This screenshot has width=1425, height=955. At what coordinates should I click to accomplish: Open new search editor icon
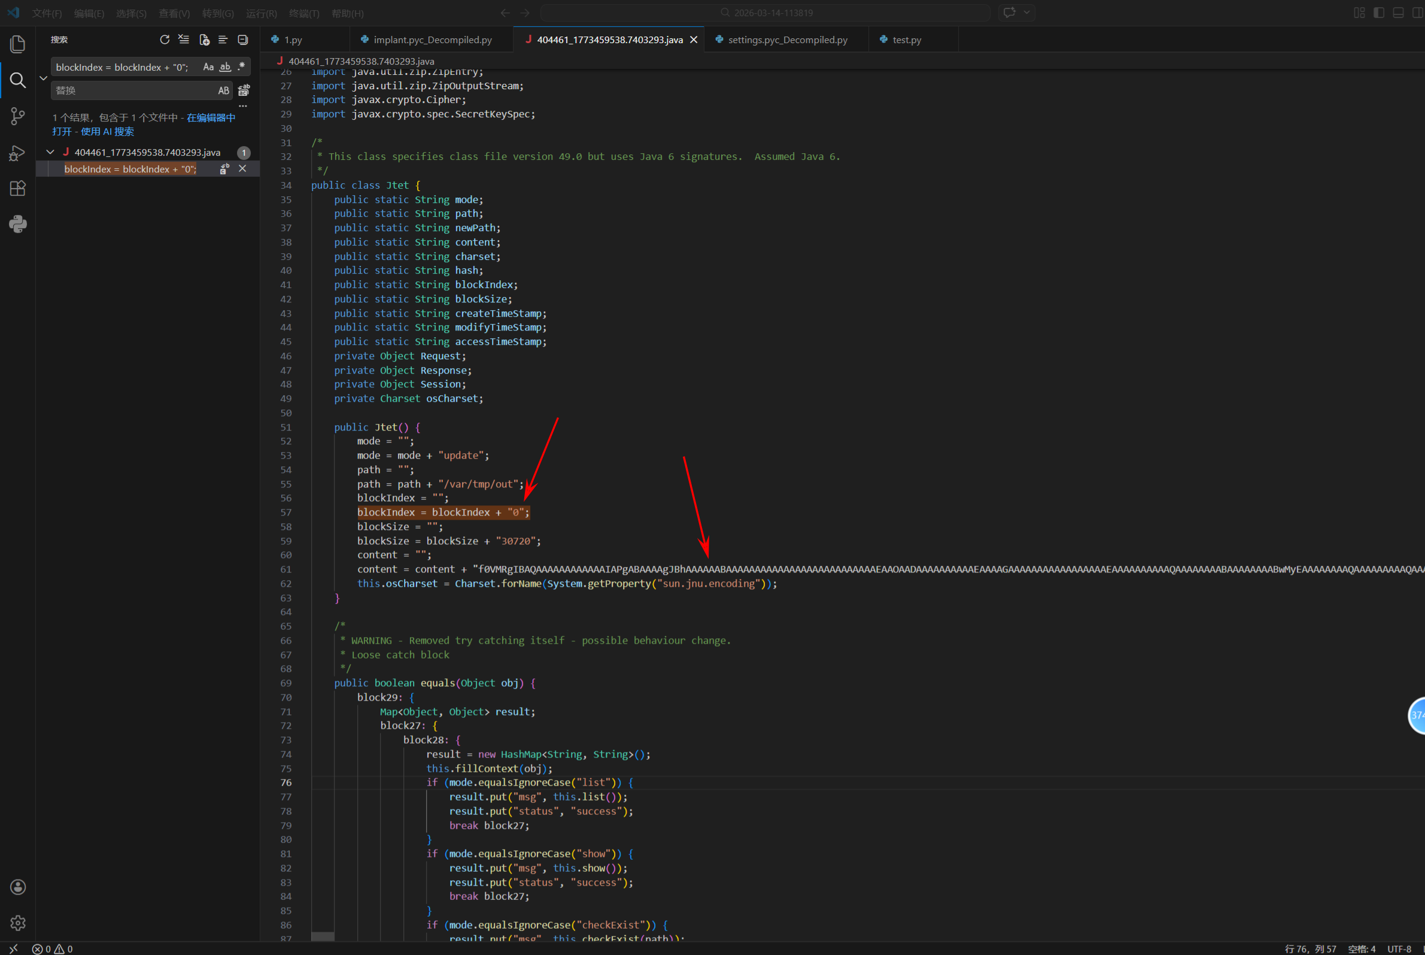204,40
